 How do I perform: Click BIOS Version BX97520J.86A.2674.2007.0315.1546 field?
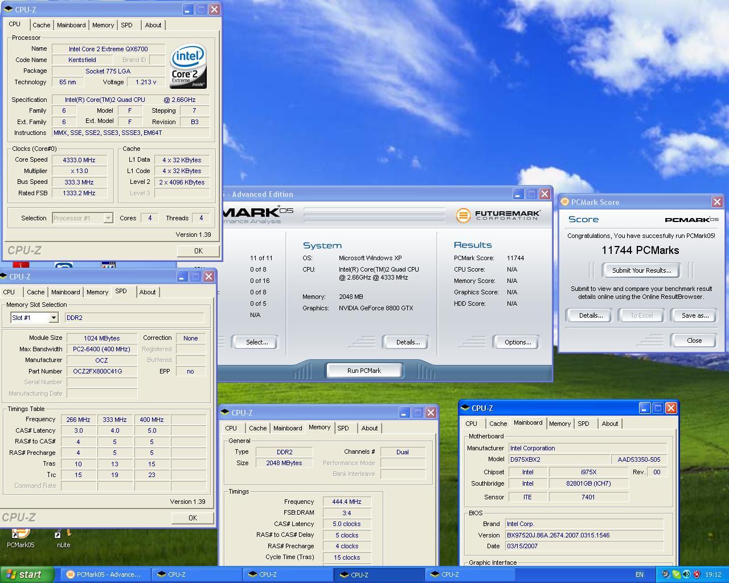(584, 535)
